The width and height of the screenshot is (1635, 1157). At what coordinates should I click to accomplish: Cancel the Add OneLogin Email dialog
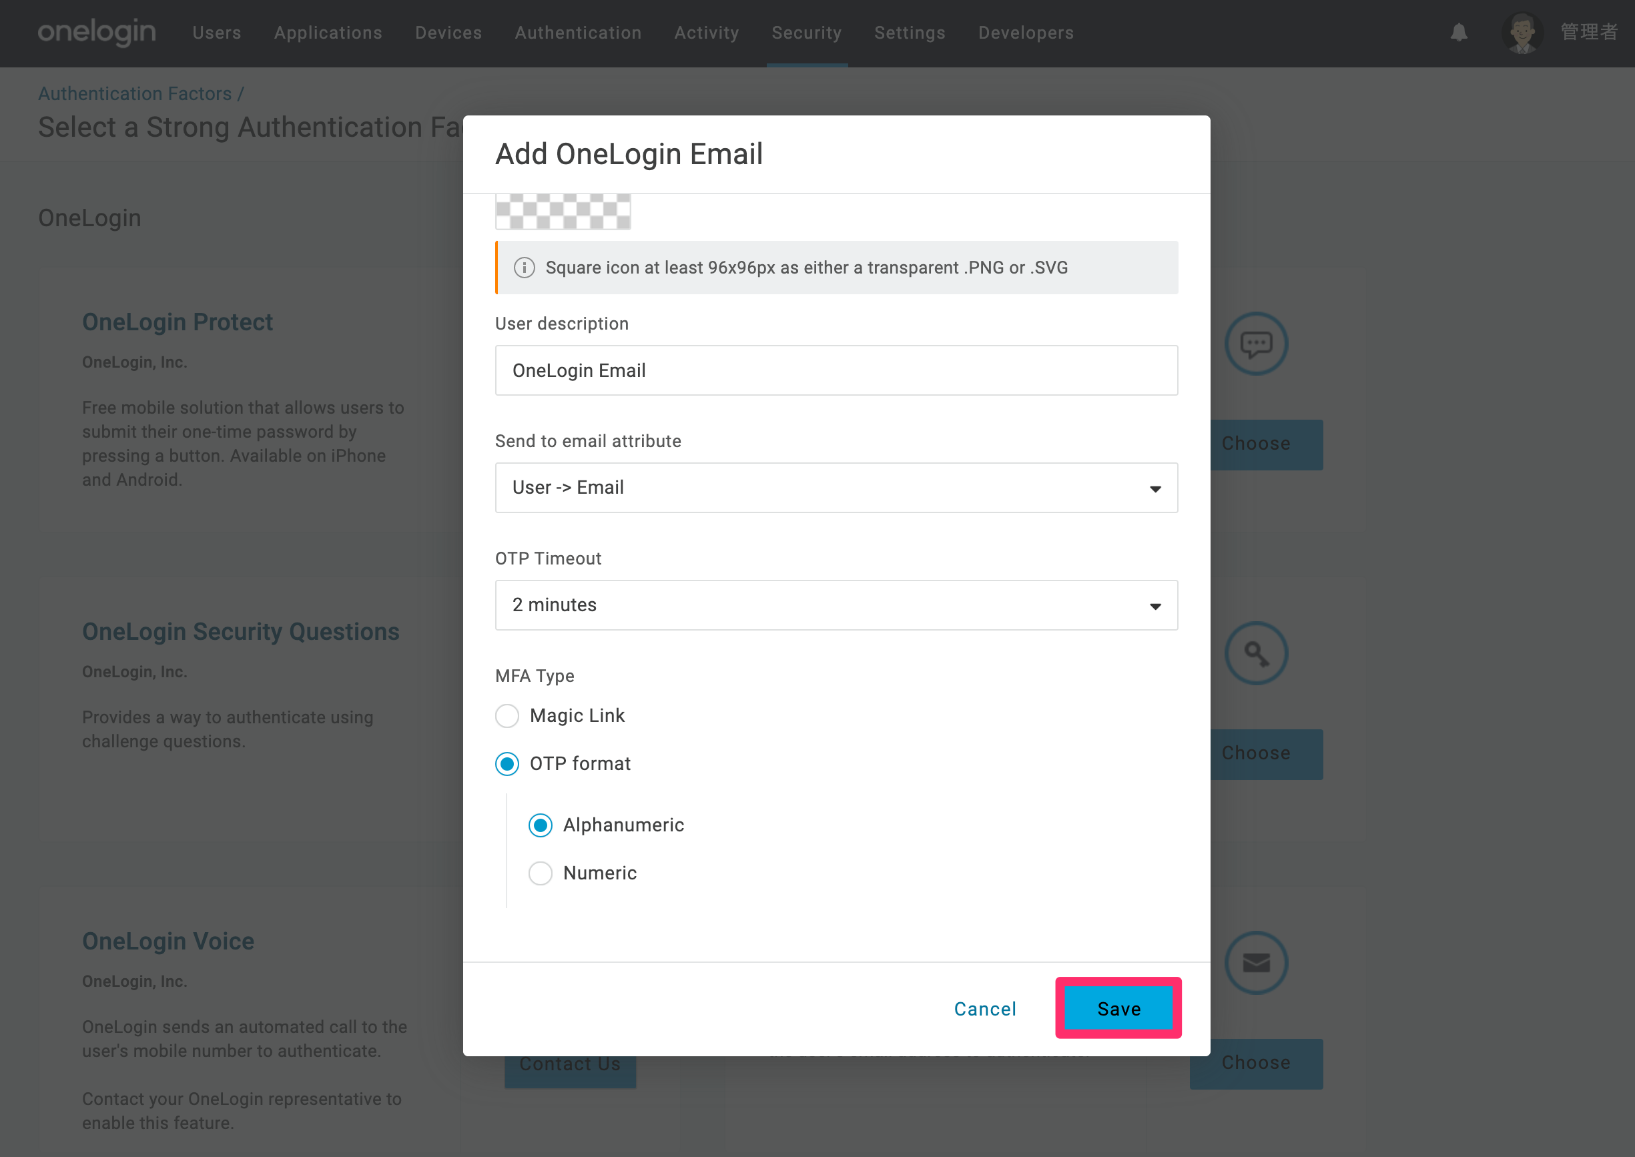click(985, 1009)
